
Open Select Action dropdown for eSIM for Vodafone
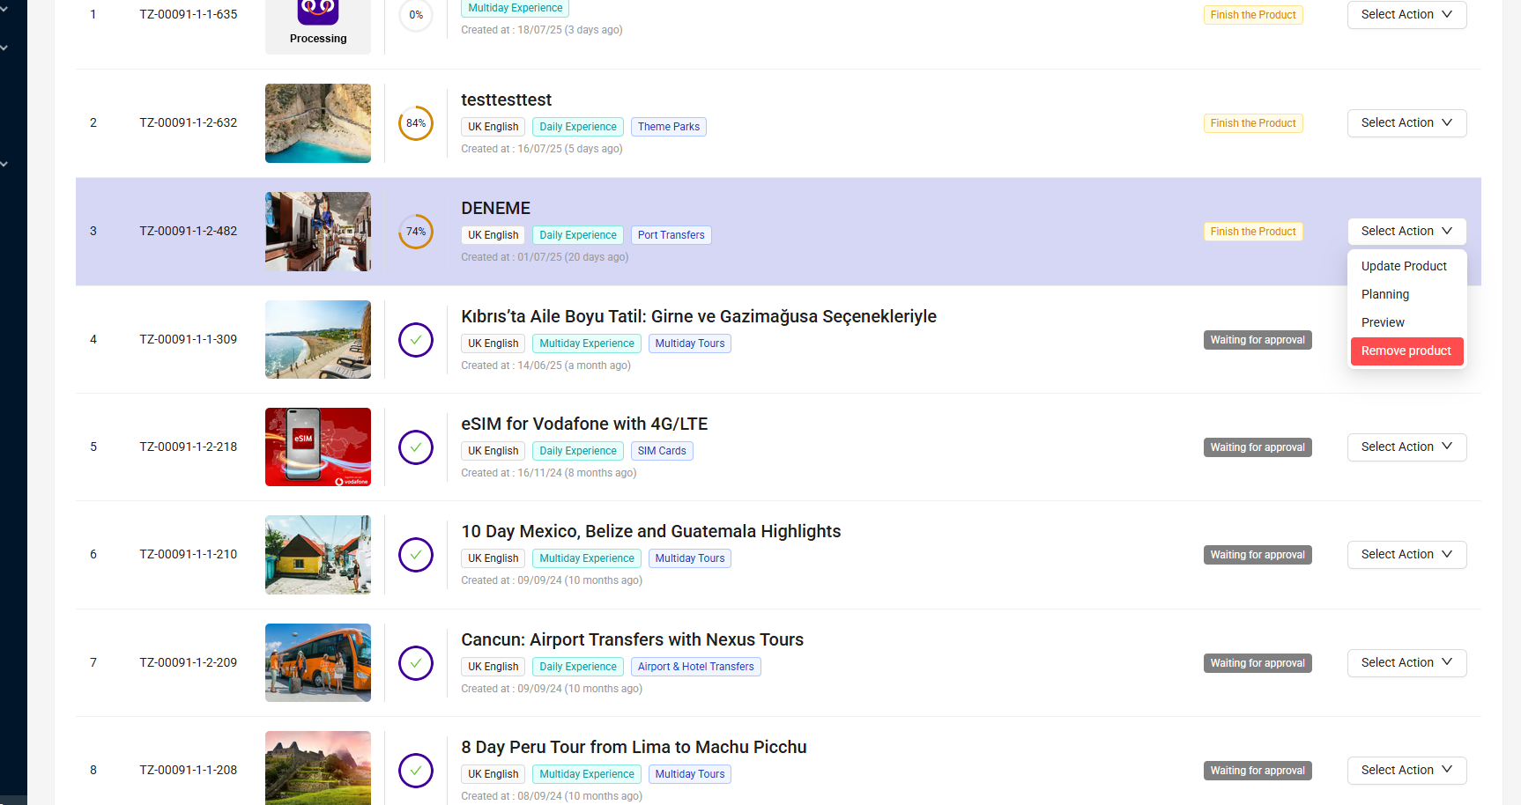[1406, 447]
